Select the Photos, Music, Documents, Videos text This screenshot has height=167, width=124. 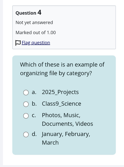point(67,120)
